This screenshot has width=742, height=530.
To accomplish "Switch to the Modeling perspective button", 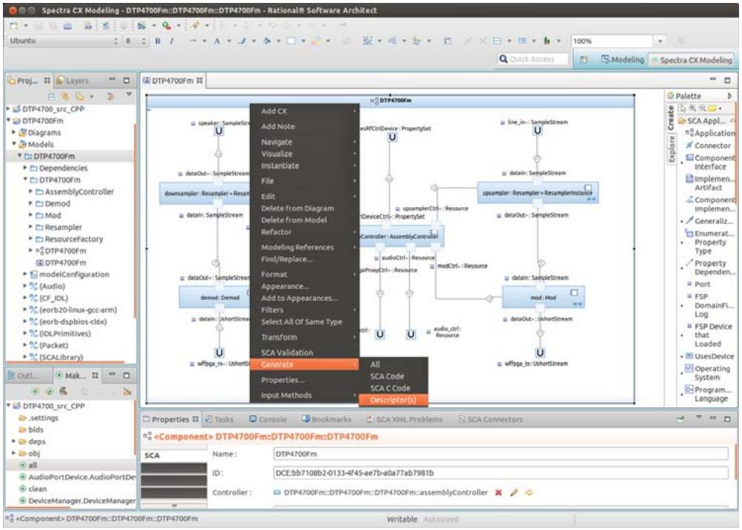I will 622,60.
